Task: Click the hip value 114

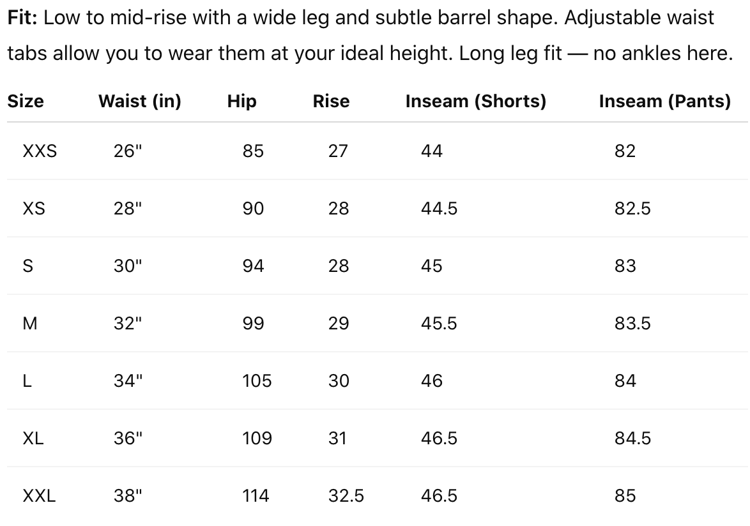Action: click(256, 495)
